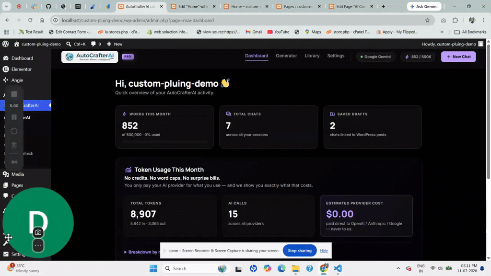This screenshot has height=276, width=491.
Task: Stop the Loom recording with the square button
Action: tap(14, 94)
